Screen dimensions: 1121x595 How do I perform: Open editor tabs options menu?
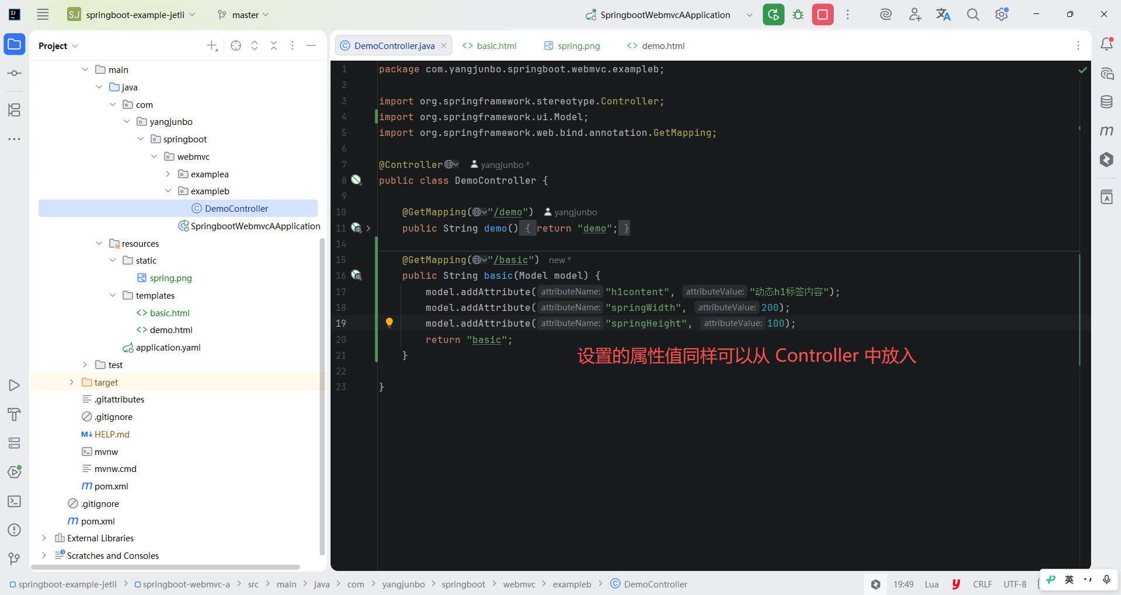[1078, 45]
